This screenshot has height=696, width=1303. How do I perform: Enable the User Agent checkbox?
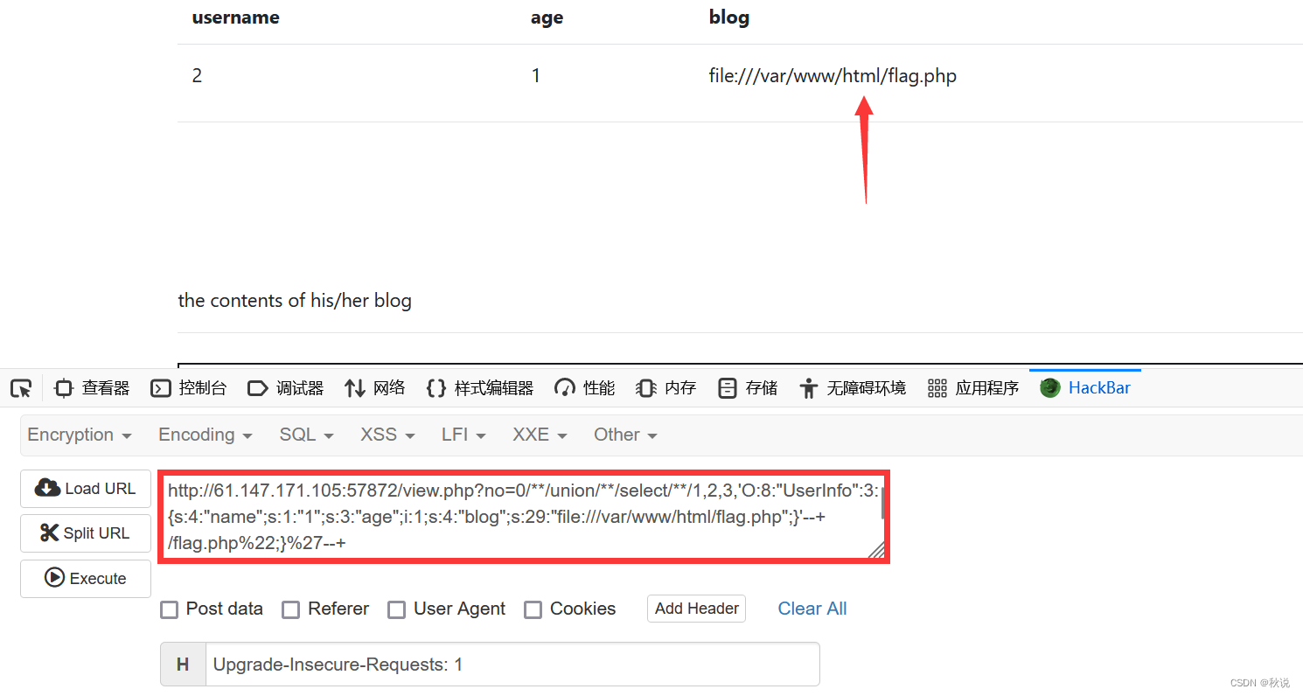[x=397, y=610]
